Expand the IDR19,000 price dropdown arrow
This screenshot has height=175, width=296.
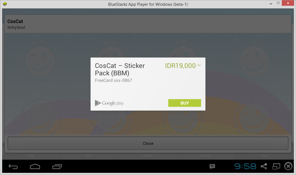(x=199, y=65)
